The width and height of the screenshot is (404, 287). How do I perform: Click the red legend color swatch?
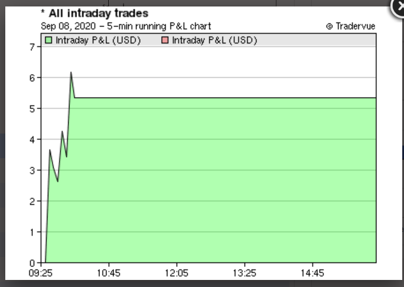(165, 40)
